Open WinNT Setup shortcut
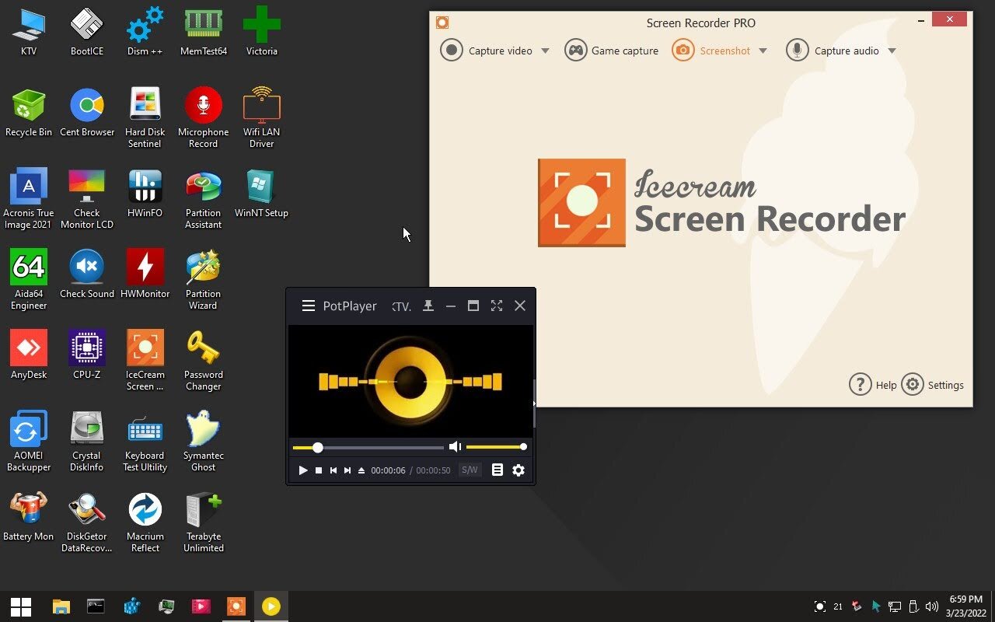The width and height of the screenshot is (995, 622). (x=262, y=194)
